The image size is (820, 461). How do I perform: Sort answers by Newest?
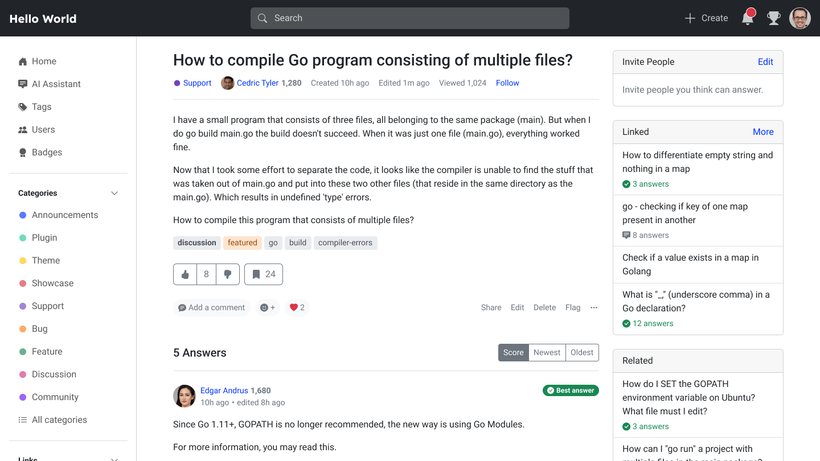[547, 352]
